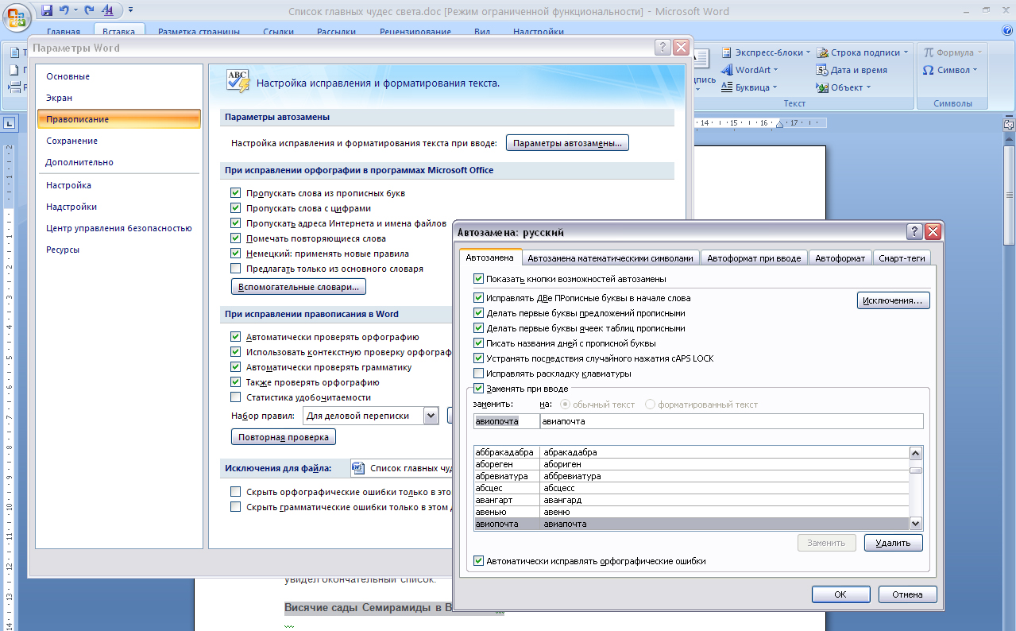This screenshot has height=631, width=1016.
Task: Insert Экспресс-блоки from ribbon
Action: 765,52
